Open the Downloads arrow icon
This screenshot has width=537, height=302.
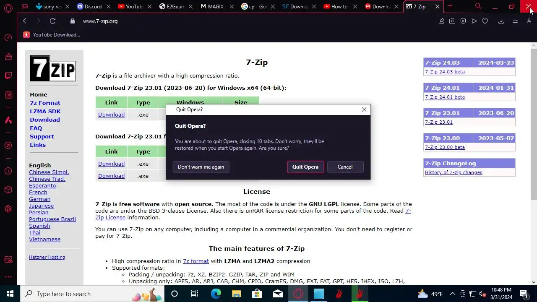[501, 21]
